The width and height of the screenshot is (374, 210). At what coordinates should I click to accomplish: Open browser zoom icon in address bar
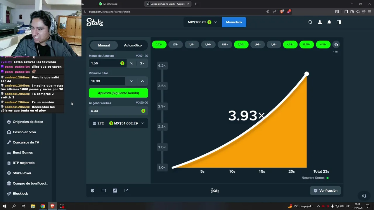coord(268,12)
